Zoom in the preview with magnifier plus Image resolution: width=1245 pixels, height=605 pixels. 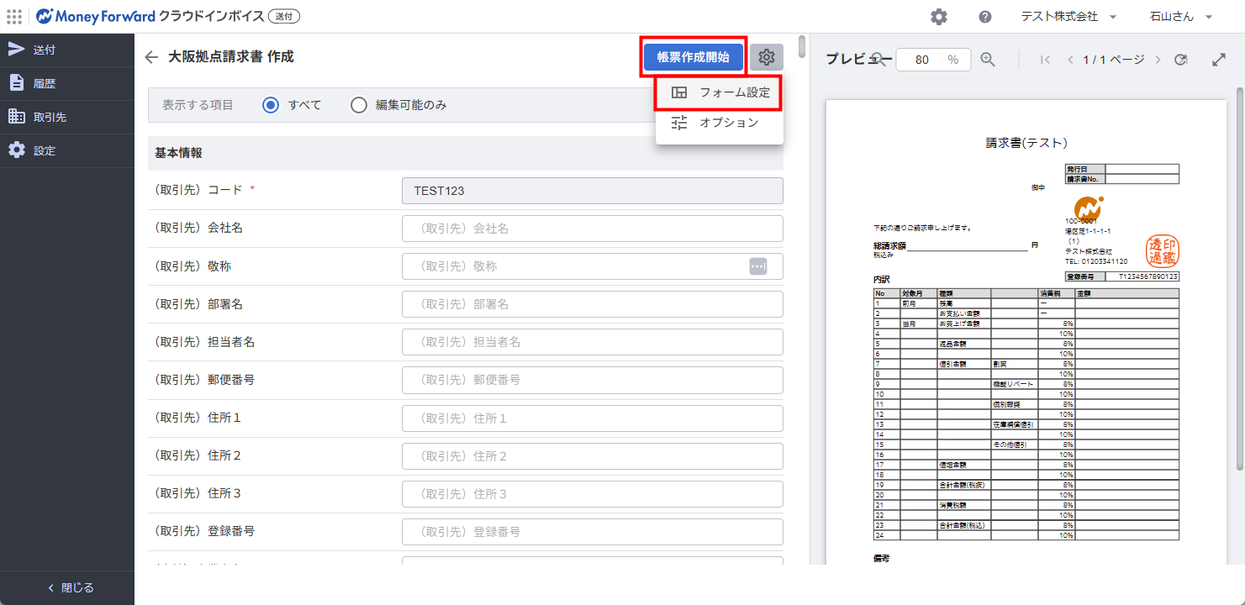coord(989,60)
